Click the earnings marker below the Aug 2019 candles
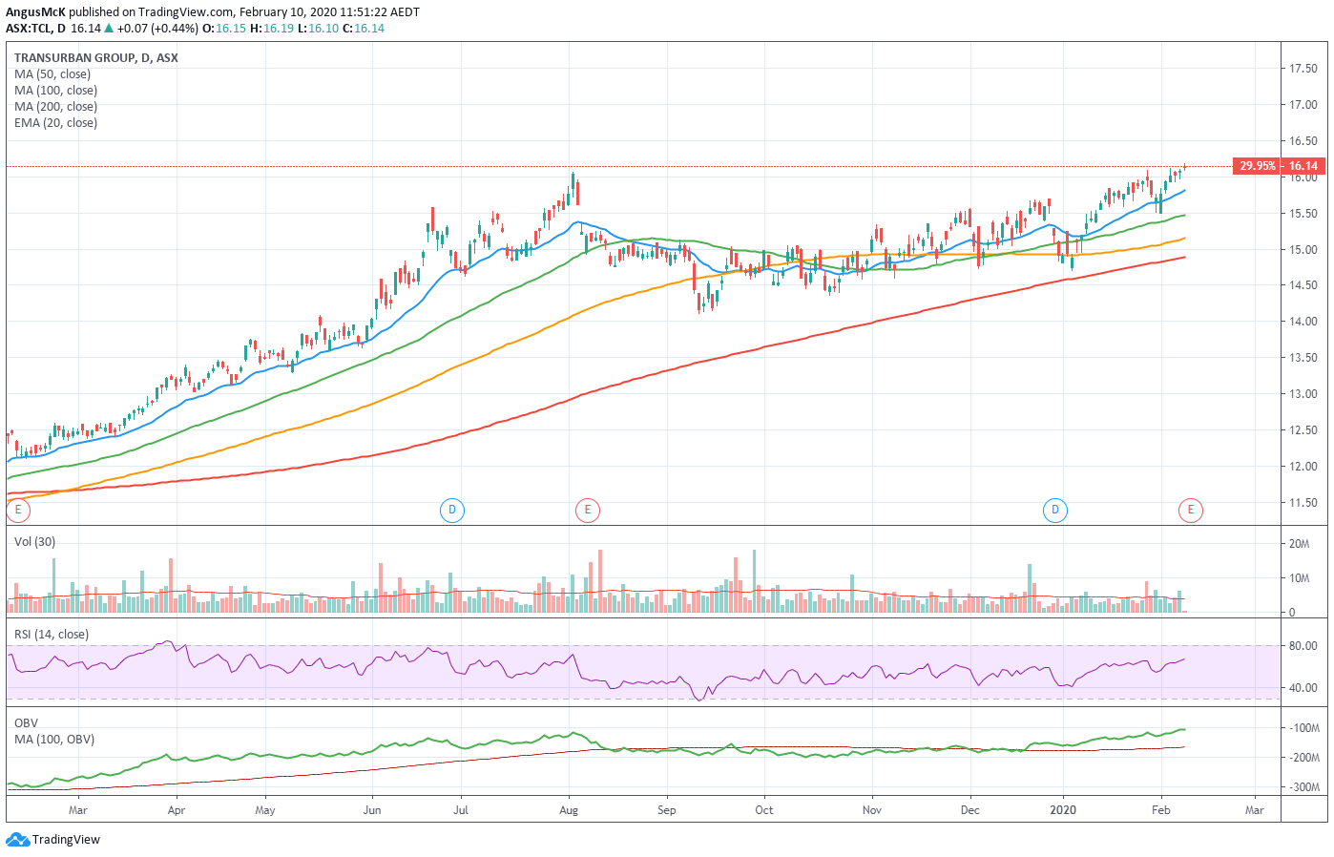Screen dimensions: 1334x857 pyautogui.click(x=588, y=511)
